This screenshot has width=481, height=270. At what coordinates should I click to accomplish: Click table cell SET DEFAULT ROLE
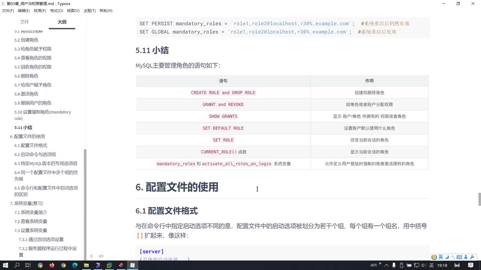[x=223, y=128]
